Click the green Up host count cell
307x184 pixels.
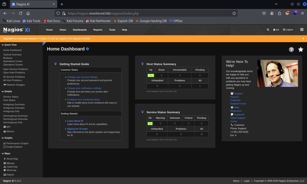(x=151, y=75)
